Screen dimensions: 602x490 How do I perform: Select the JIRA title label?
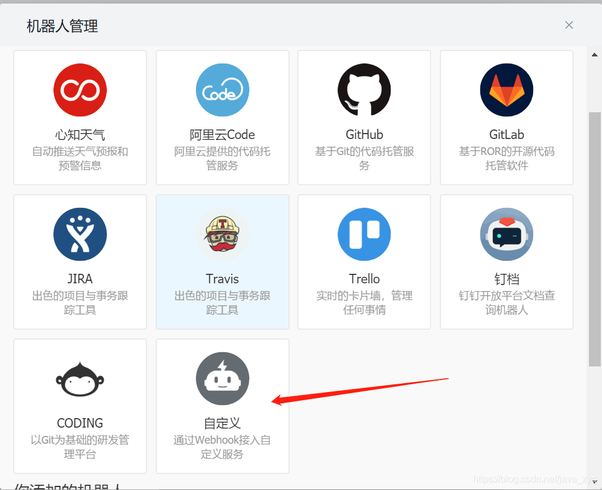tap(80, 279)
